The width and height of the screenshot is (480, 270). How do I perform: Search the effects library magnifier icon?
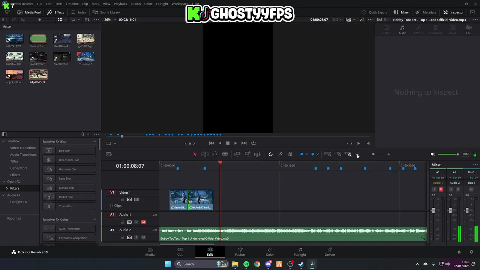point(82,134)
